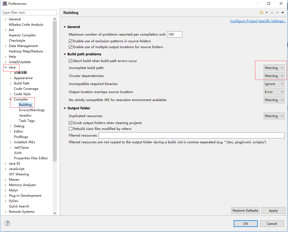288x232 pixels.
Task: Collapse the General section
Action: pos(65,27)
